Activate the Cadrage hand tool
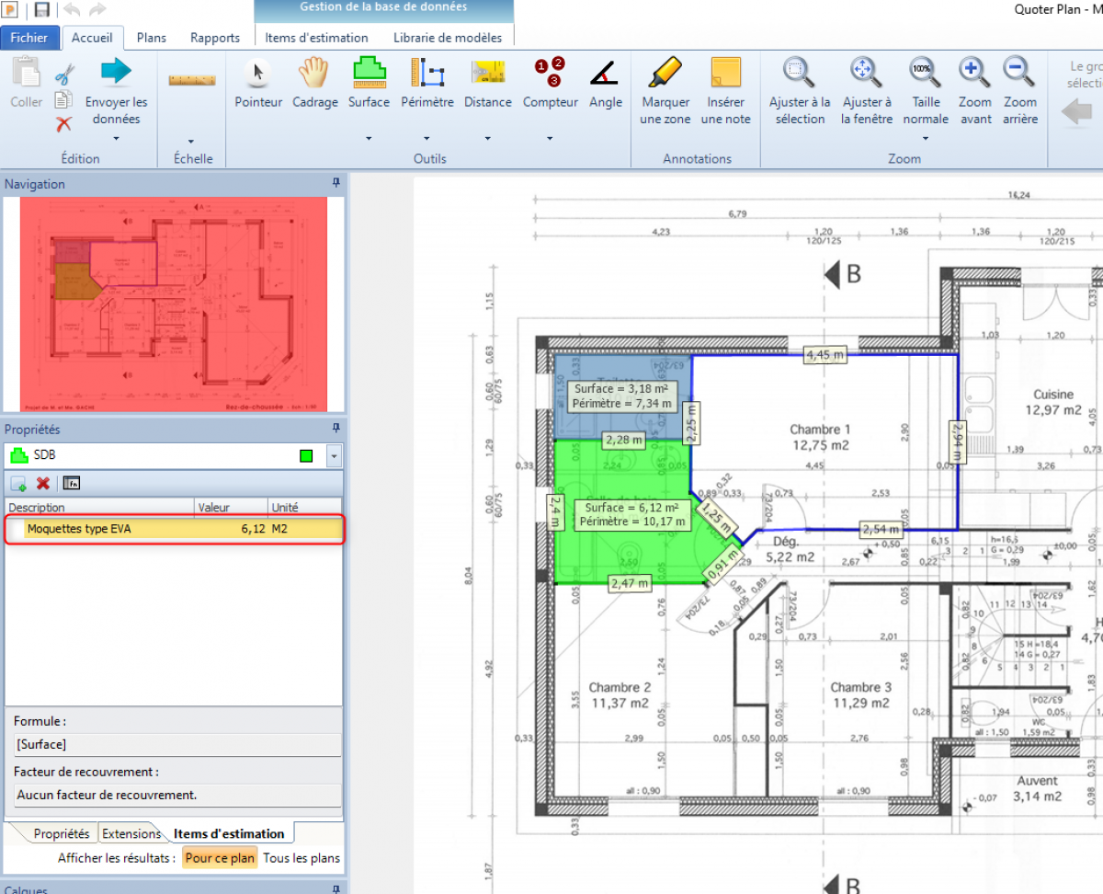 314,84
